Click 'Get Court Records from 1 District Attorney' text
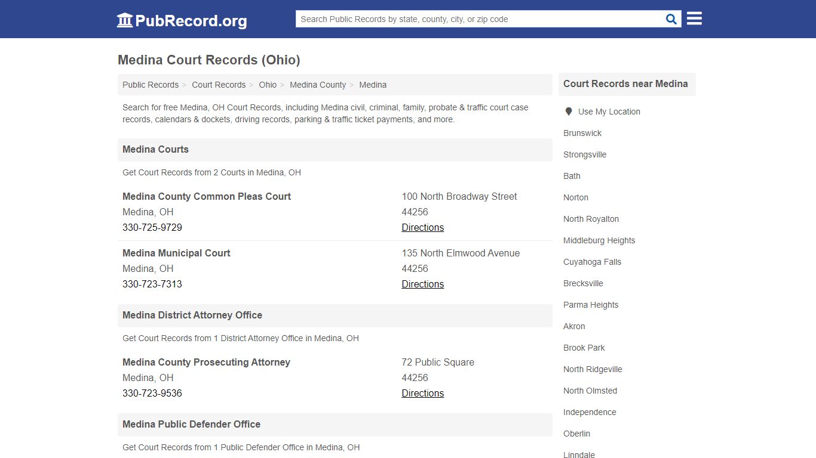Screen dimensions: 816x458 (241, 338)
